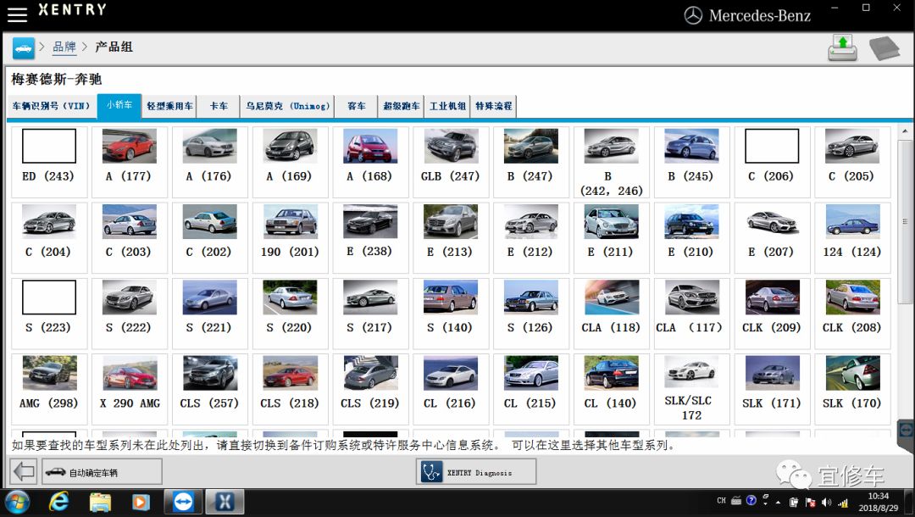Open the 卡车 tab
The height and width of the screenshot is (517, 915).
click(x=219, y=106)
